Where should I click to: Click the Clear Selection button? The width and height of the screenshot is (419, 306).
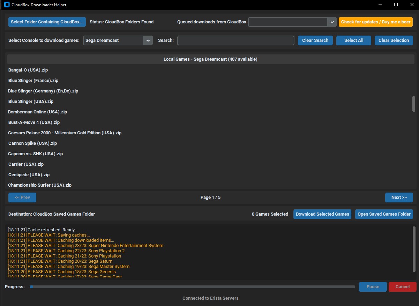(x=394, y=40)
